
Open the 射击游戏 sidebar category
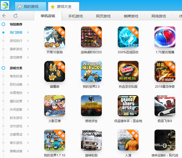click(16, 118)
